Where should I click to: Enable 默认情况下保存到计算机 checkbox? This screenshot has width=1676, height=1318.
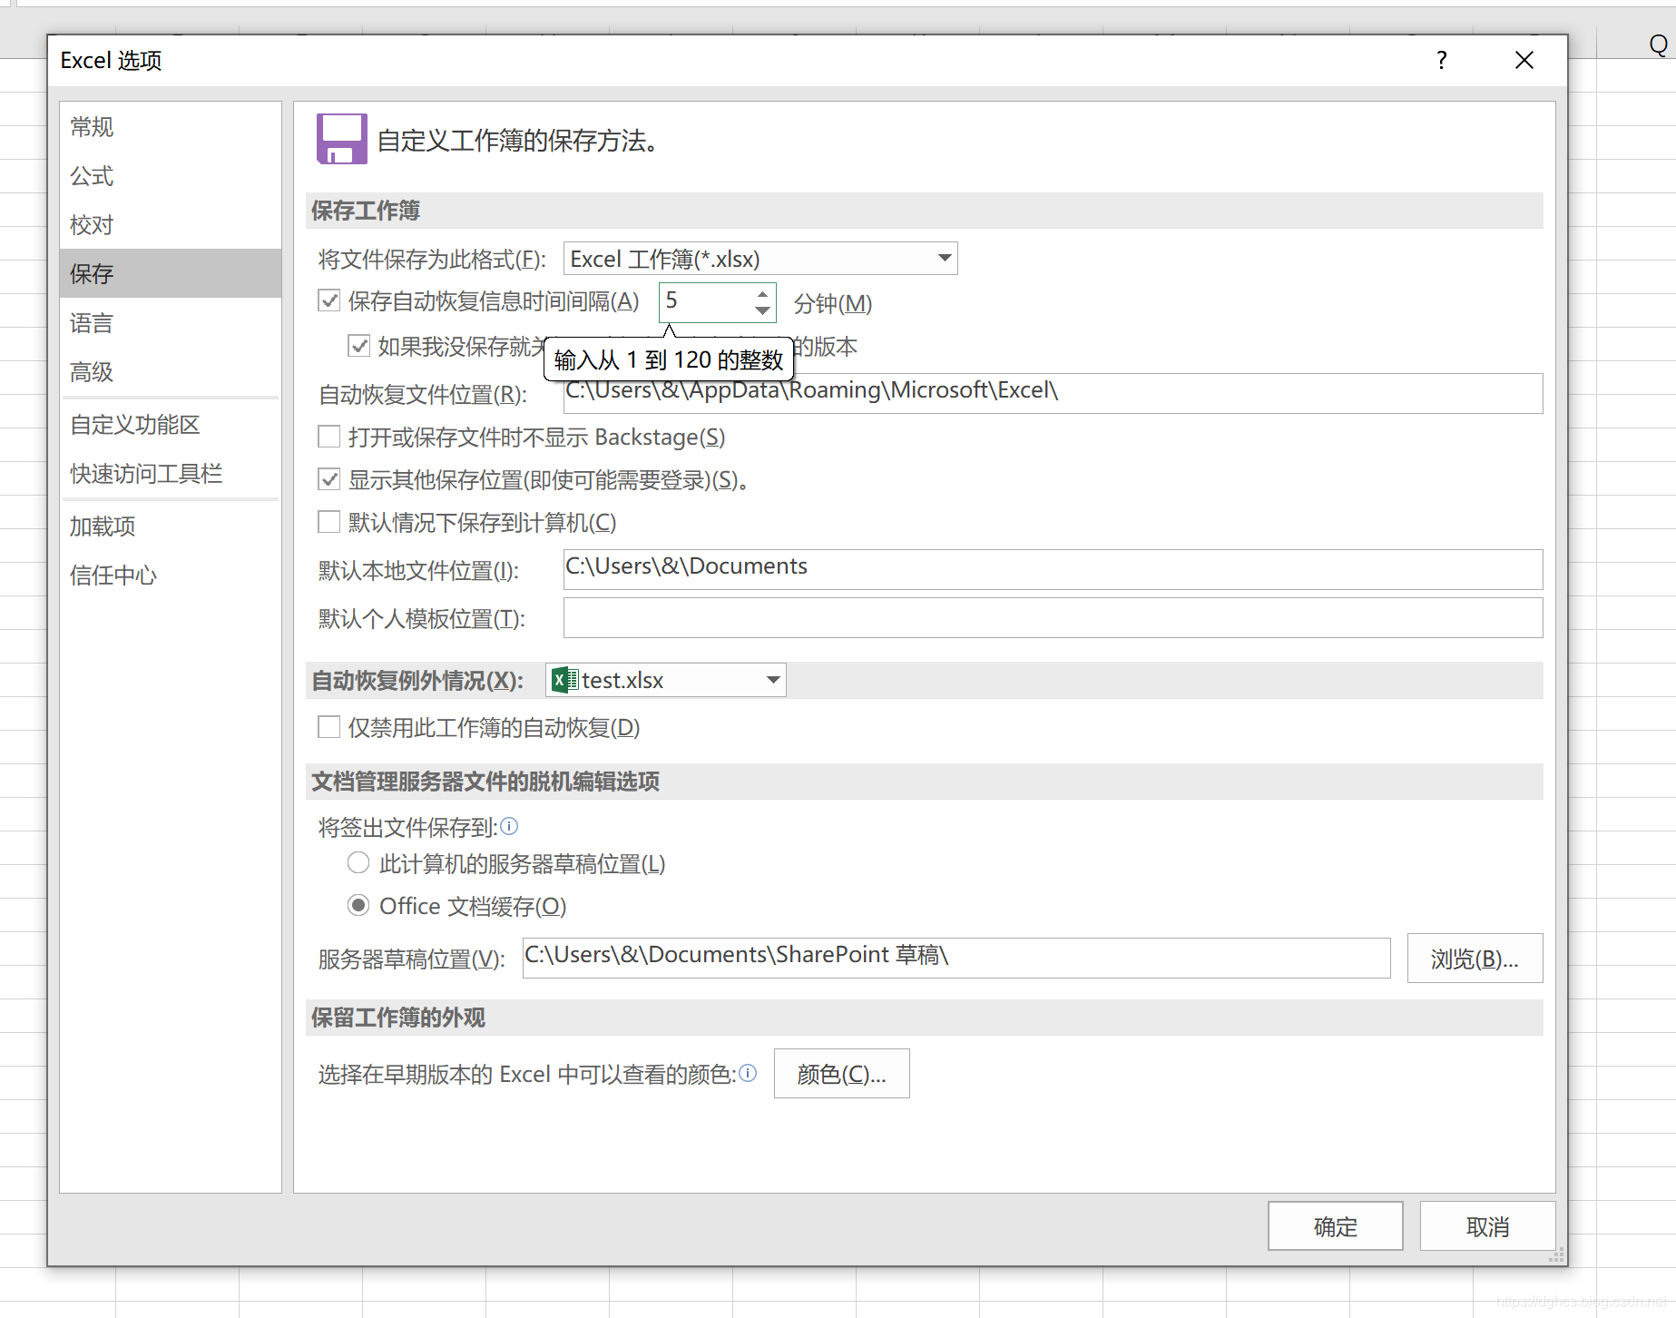pos(328,522)
